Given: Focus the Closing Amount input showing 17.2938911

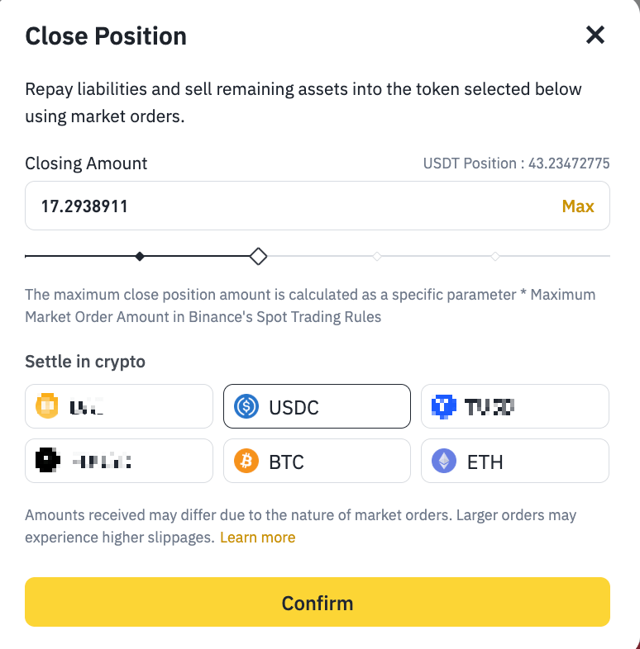Looking at the screenshot, I should pyautogui.click(x=318, y=206).
